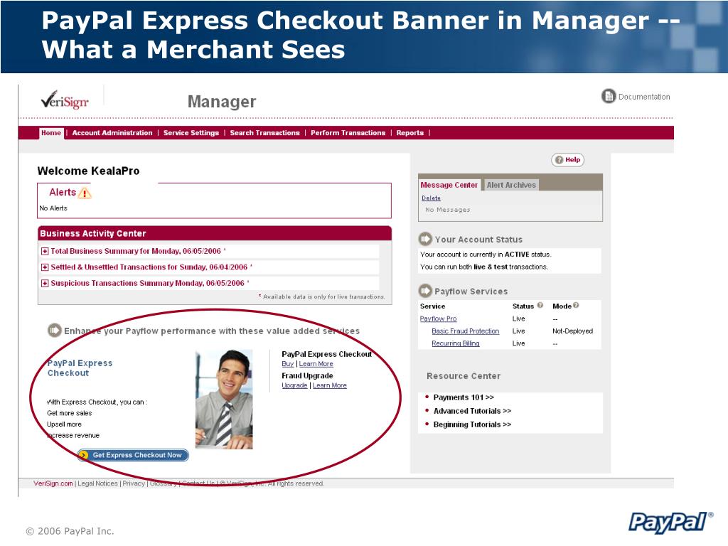Image resolution: width=728 pixels, height=546 pixels.
Task: Click the Help button
Action: pos(567,160)
